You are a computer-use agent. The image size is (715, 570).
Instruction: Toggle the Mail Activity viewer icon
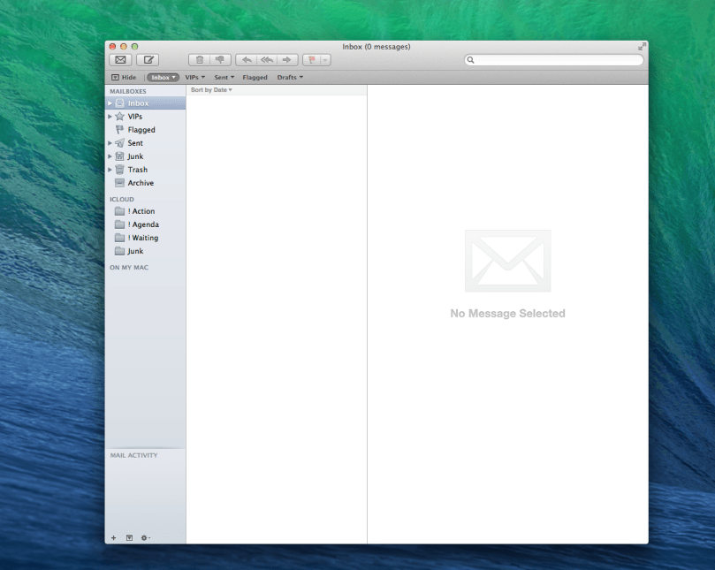129,537
